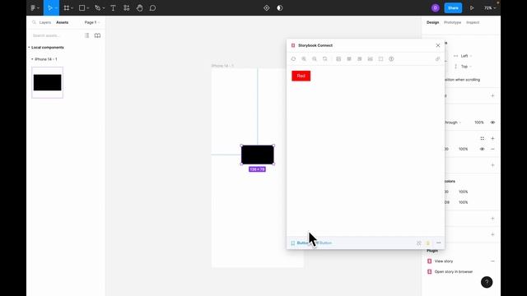
Task: Click the Storybook change background icon
Action: click(338, 59)
